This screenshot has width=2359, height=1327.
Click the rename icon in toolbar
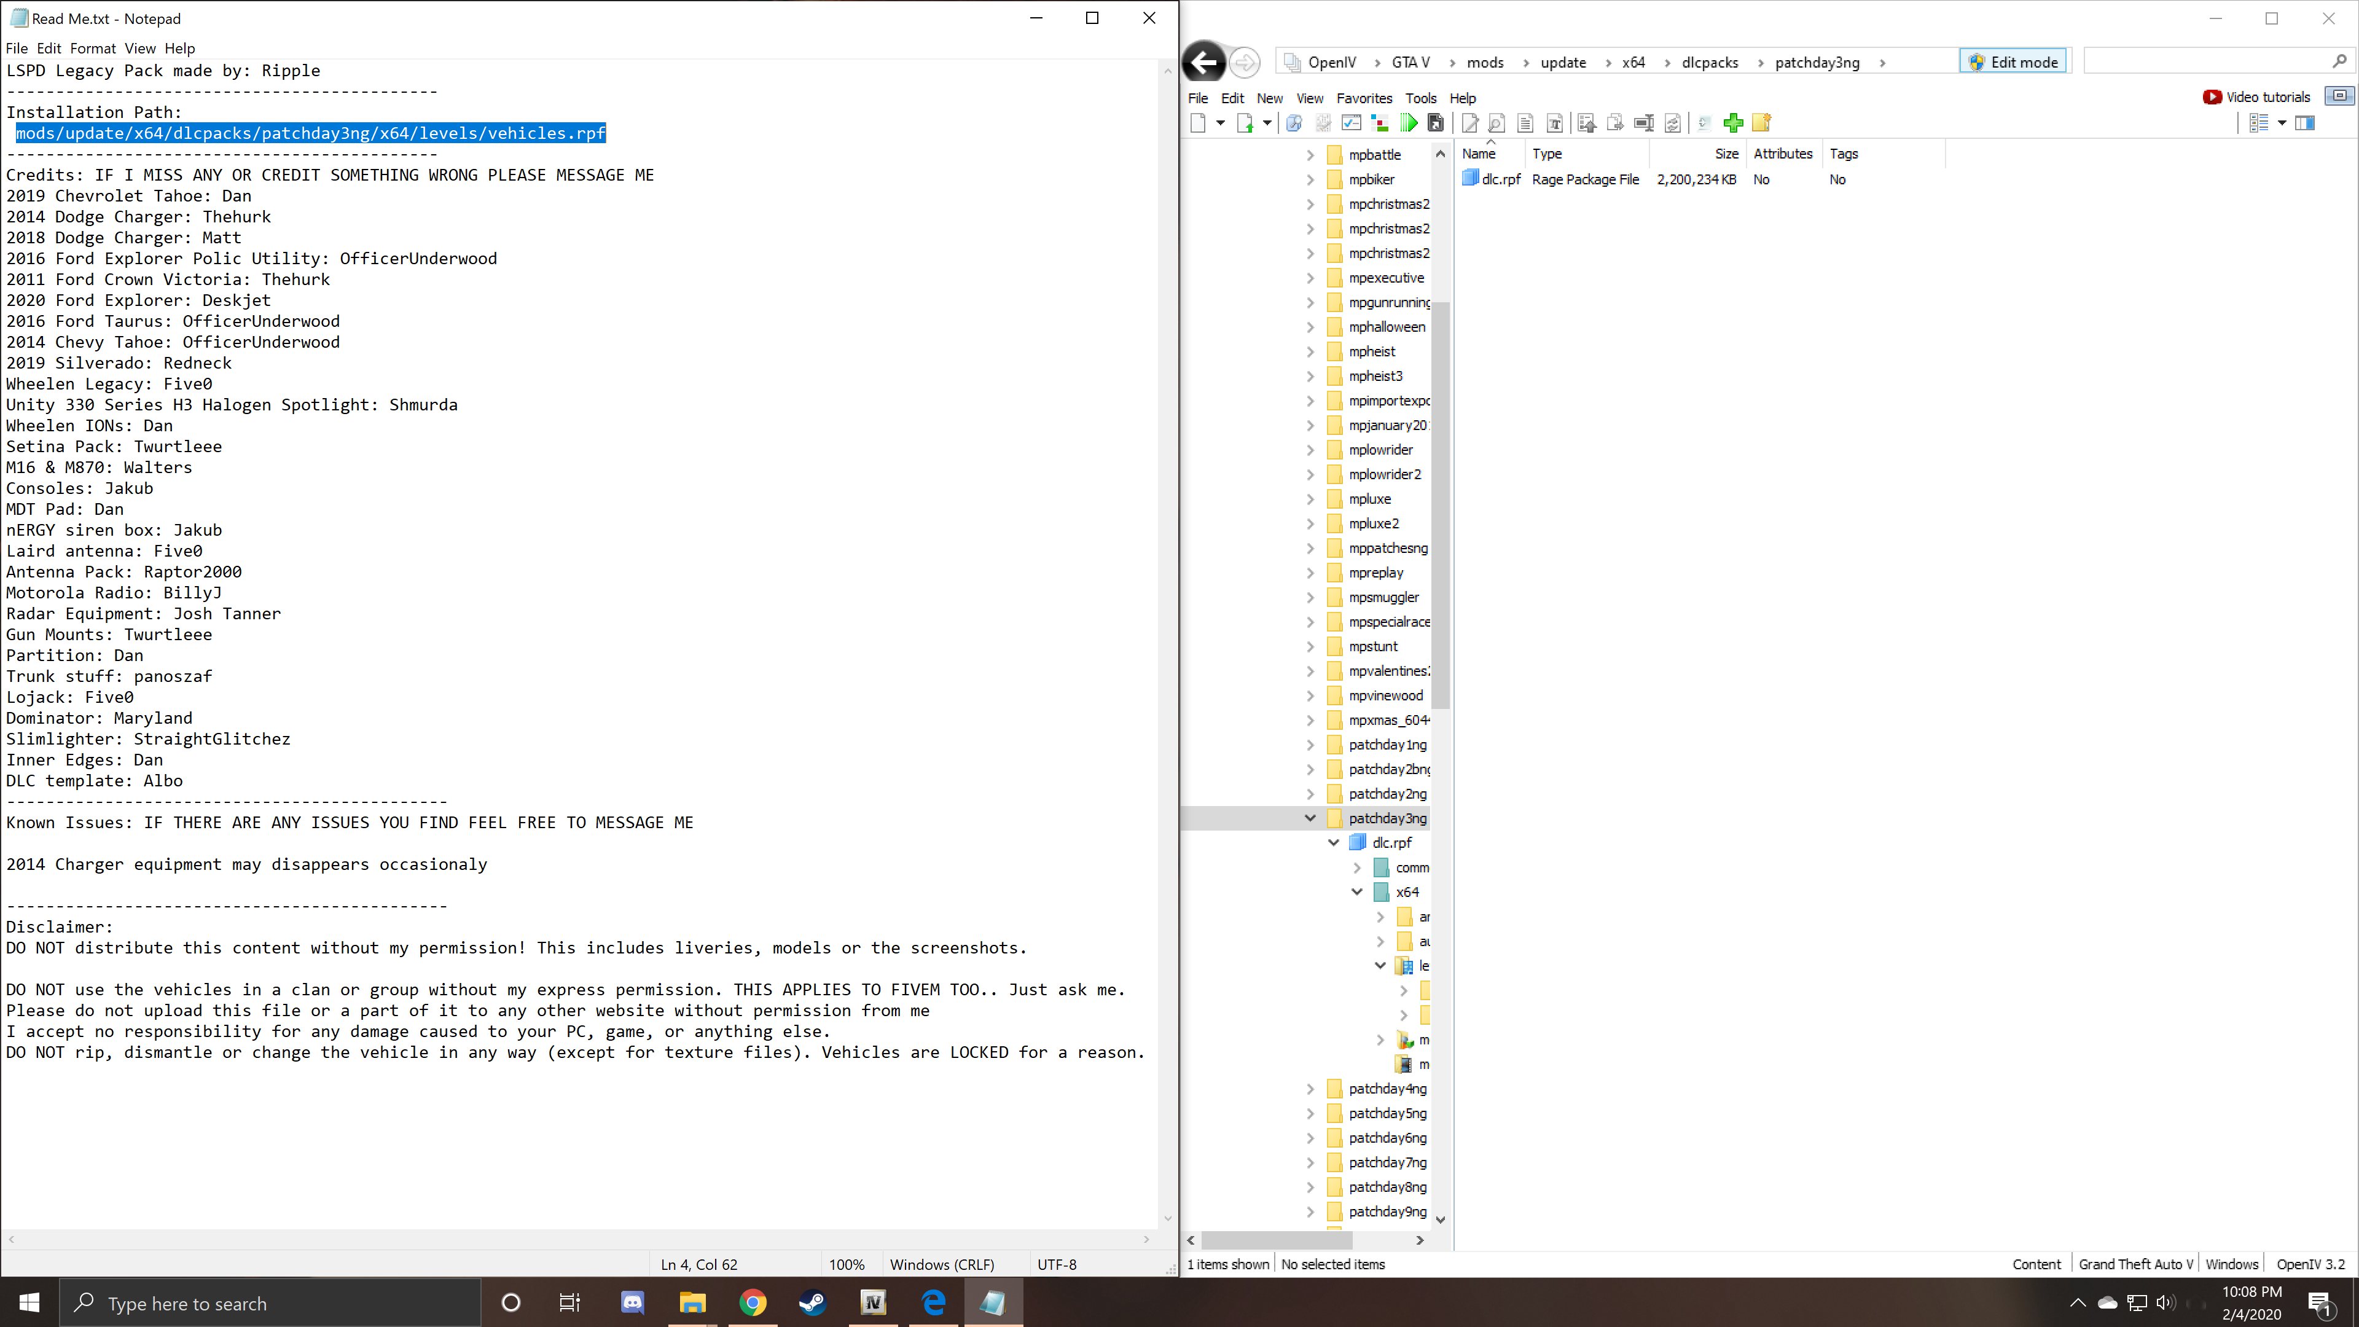tap(1644, 123)
